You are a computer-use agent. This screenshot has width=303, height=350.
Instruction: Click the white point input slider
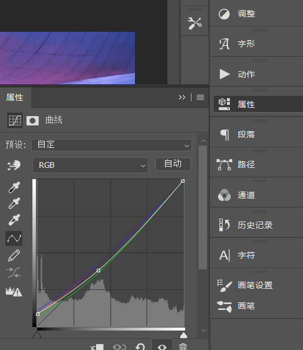point(183,335)
